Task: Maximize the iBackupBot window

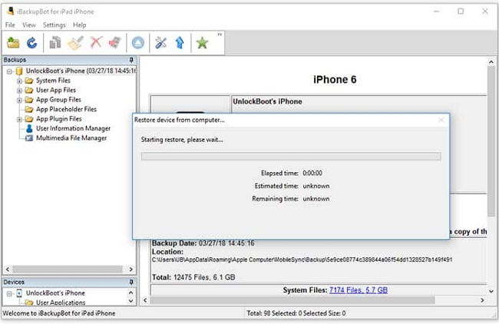Action: pos(461,12)
